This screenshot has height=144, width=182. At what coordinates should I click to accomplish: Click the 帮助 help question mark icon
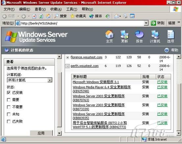tap(167, 50)
